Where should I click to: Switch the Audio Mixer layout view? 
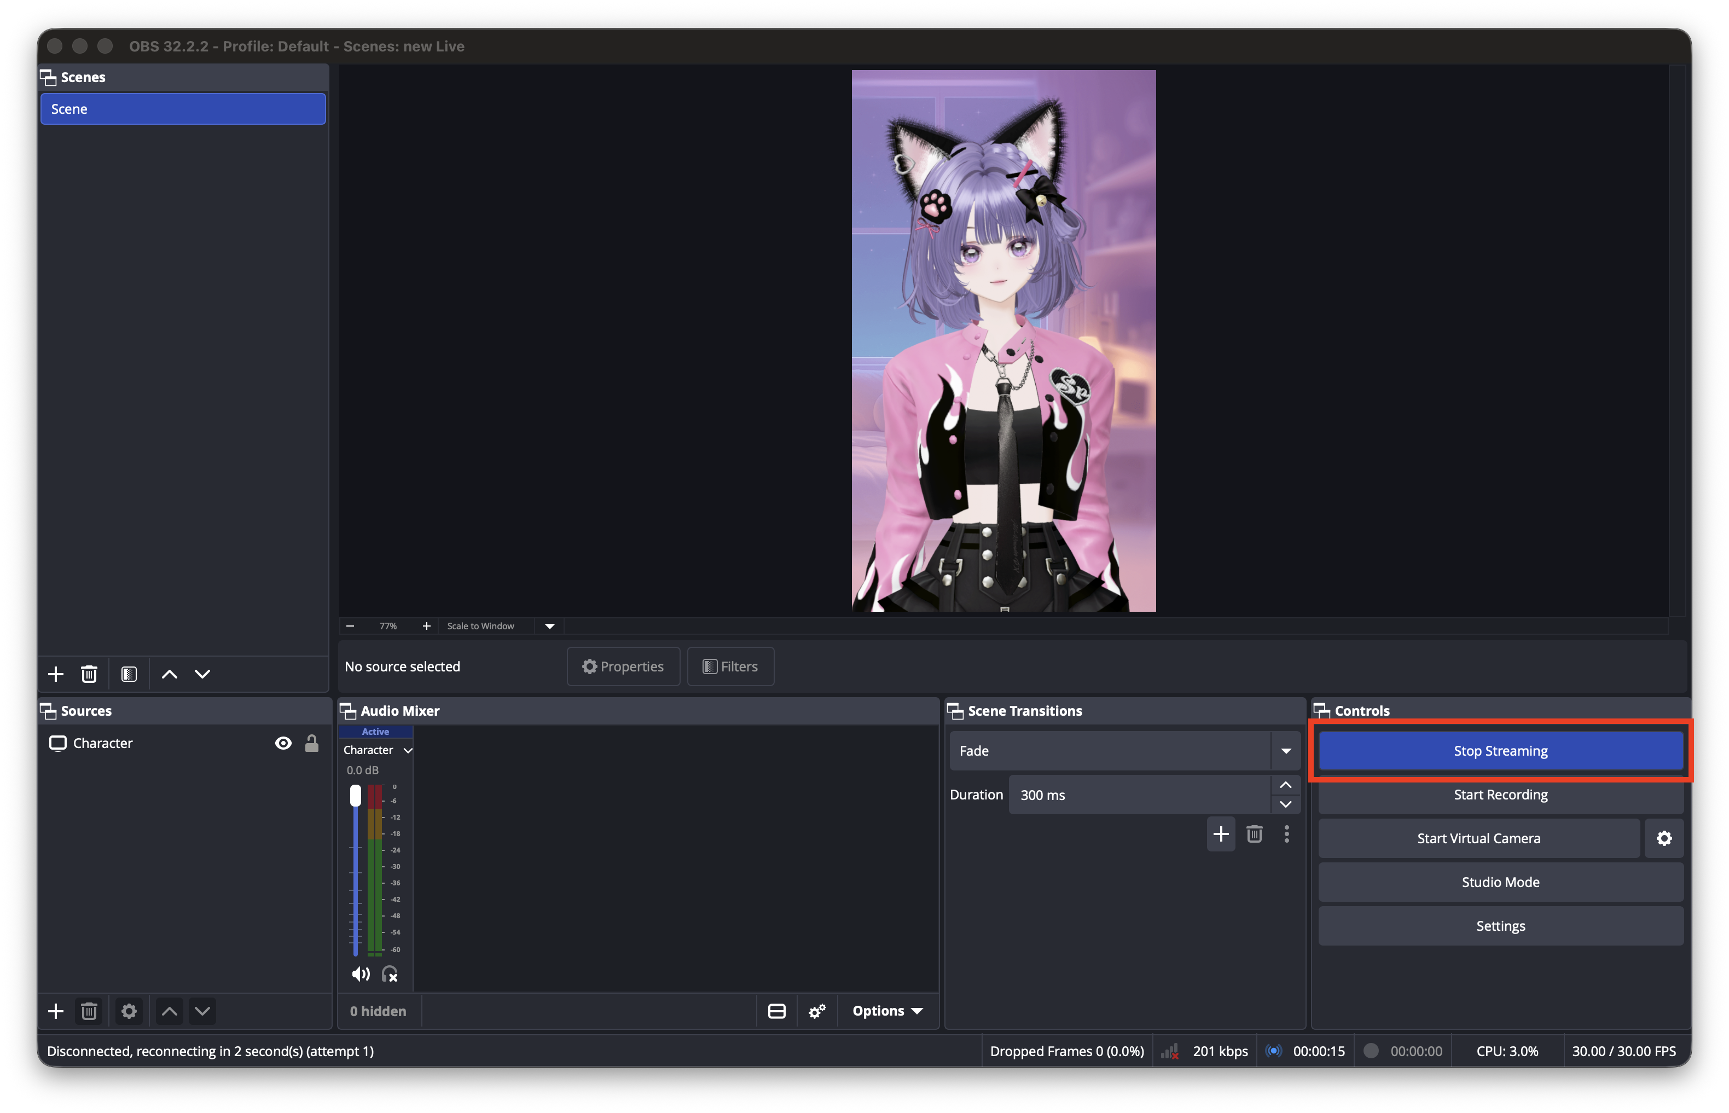click(777, 1011)
